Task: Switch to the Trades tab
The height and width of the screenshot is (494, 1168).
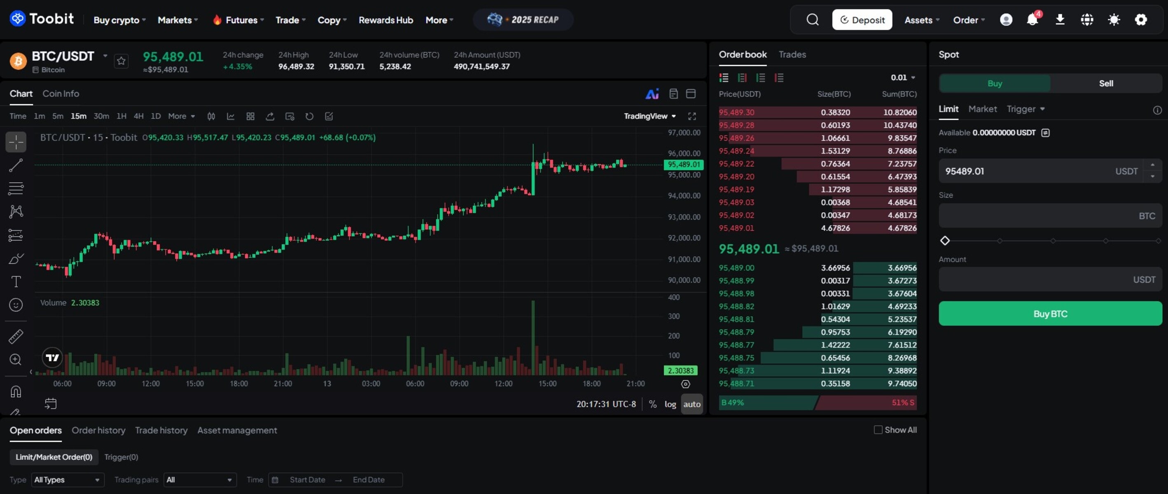Action: point(792,54)
